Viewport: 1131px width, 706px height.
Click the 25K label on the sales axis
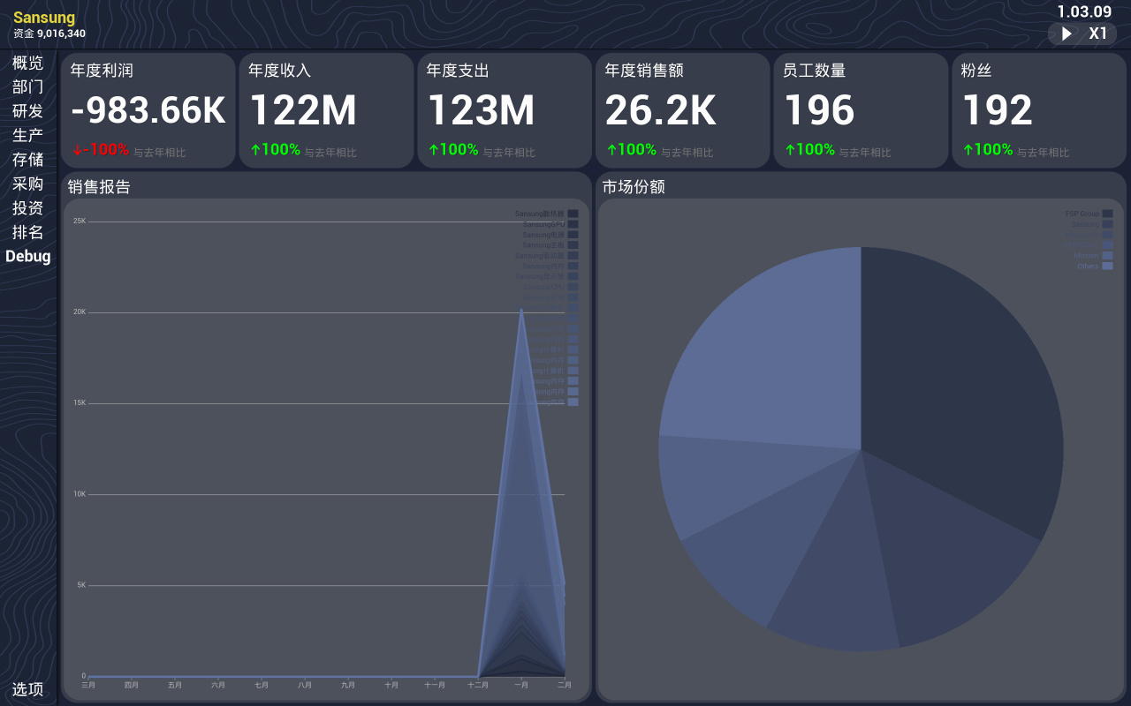tap(80, 221)
